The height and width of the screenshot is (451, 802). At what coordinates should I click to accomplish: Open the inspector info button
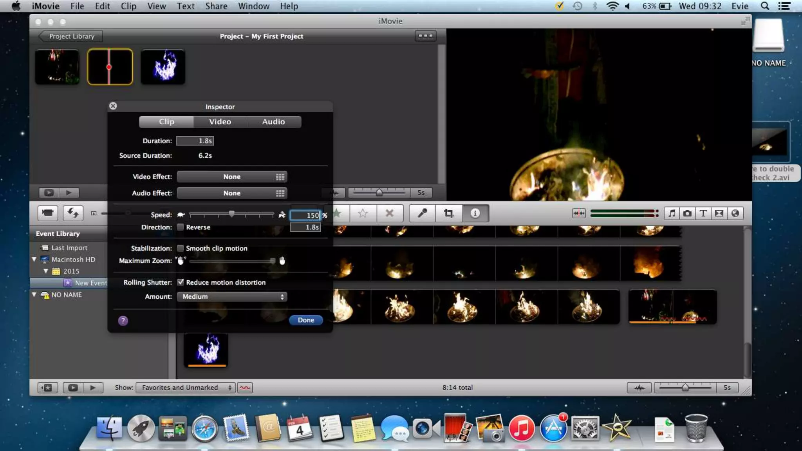pyautogui.click(x=475, y=213)
